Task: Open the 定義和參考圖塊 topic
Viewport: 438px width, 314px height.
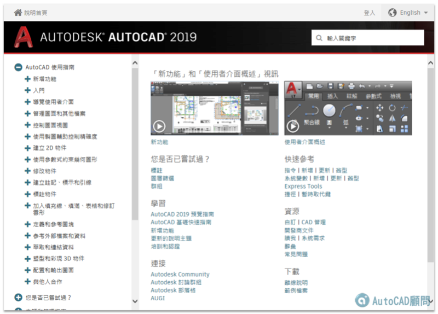Action: [x=53, y=224]
